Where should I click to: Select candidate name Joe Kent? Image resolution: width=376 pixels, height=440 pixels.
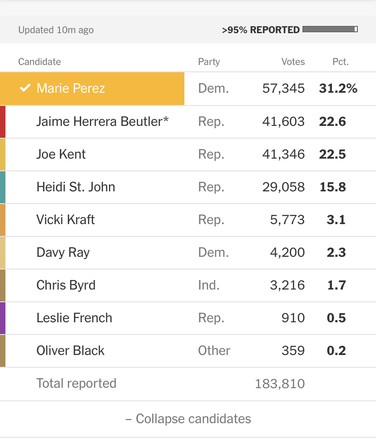[61, 155]
